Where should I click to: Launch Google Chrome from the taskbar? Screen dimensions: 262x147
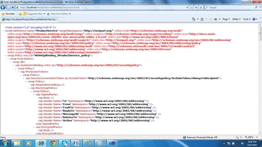point(53,143)
